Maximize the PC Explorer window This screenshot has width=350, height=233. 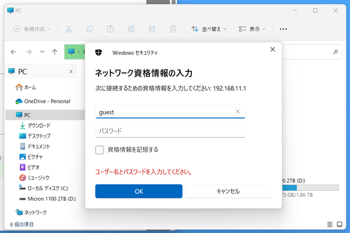coord(315,11)
